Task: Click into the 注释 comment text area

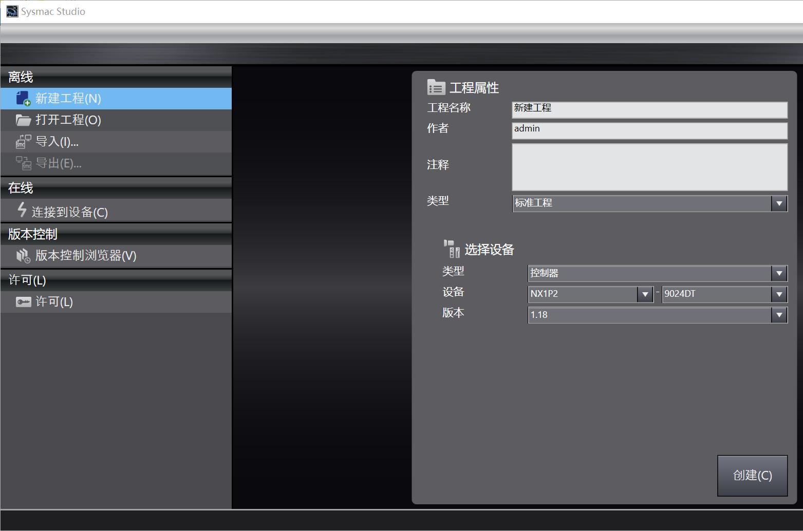Action: coord(650,167)
